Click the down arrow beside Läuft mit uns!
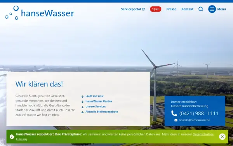233x146 pixels. pyautogui.click(x=83, y=97)
